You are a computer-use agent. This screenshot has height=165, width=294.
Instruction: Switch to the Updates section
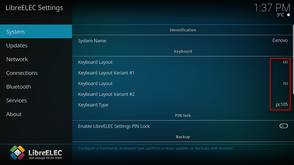coord(36,45)
